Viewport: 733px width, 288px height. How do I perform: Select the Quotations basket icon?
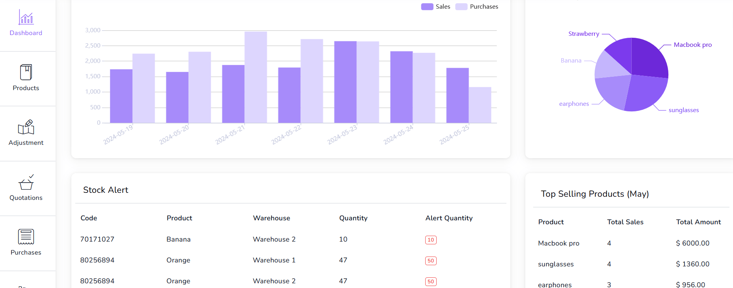coord(26,182)
